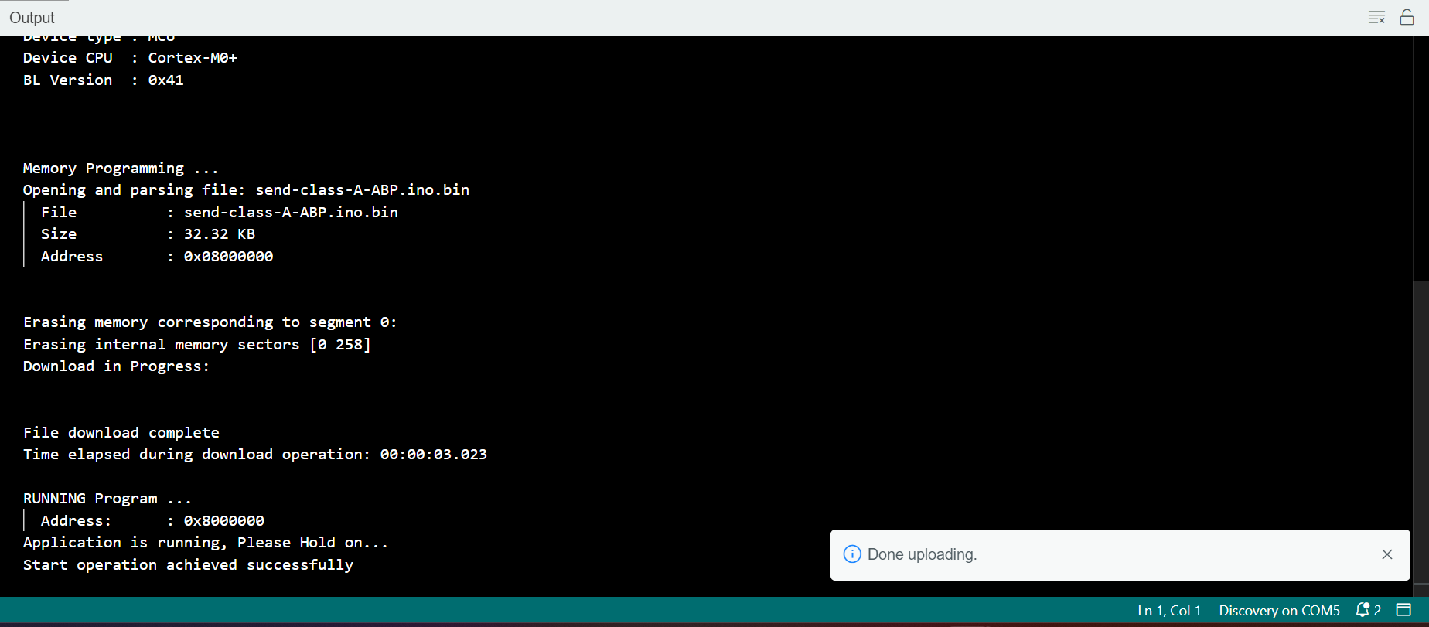
Task: Click the 'Start operation achieved successfully' line
Action: [188, 564]
